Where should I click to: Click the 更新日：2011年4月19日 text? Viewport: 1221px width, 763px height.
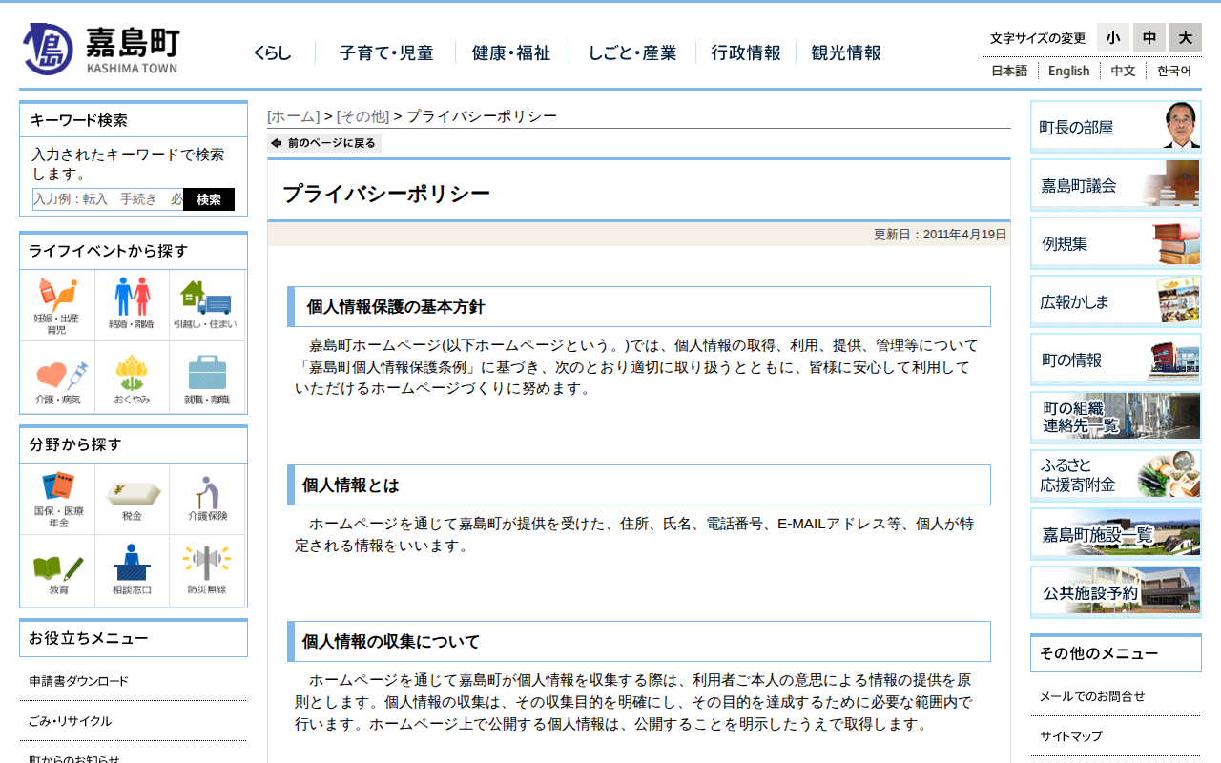pos(940,235)
